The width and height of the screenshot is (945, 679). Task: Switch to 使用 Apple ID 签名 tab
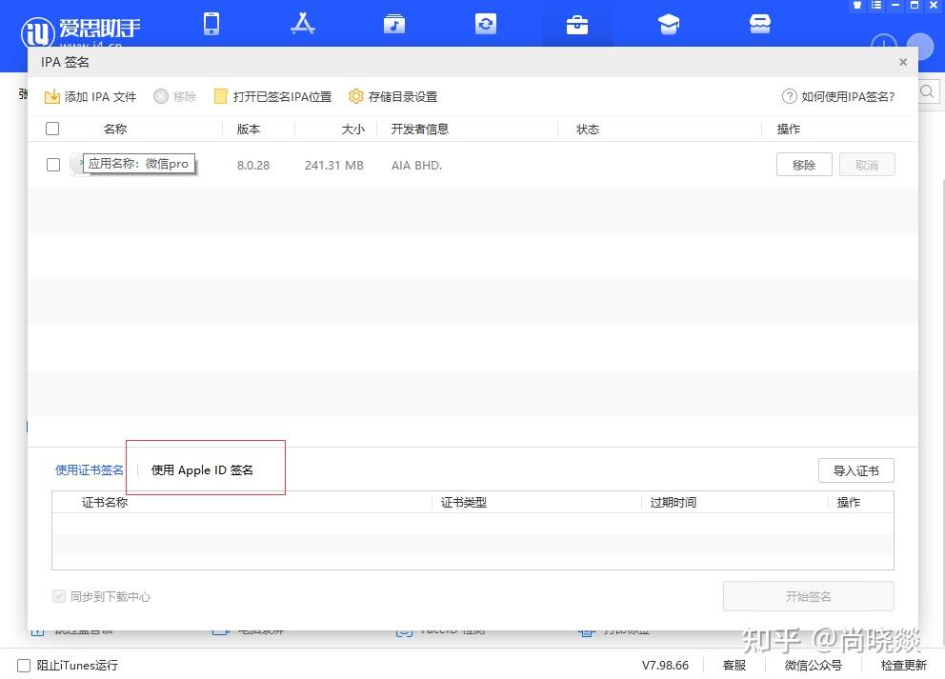click(x=202, y=469)
